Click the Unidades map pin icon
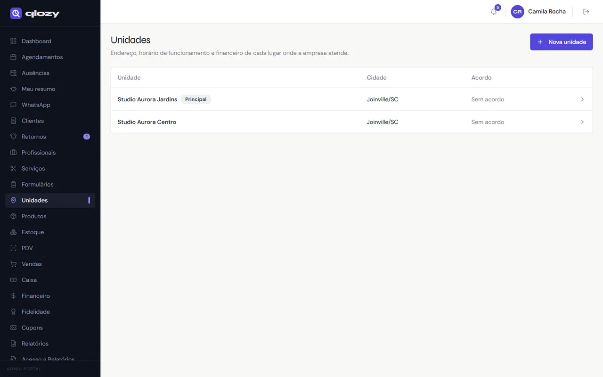This screenshot has width=603, height=377. [13, 200]
